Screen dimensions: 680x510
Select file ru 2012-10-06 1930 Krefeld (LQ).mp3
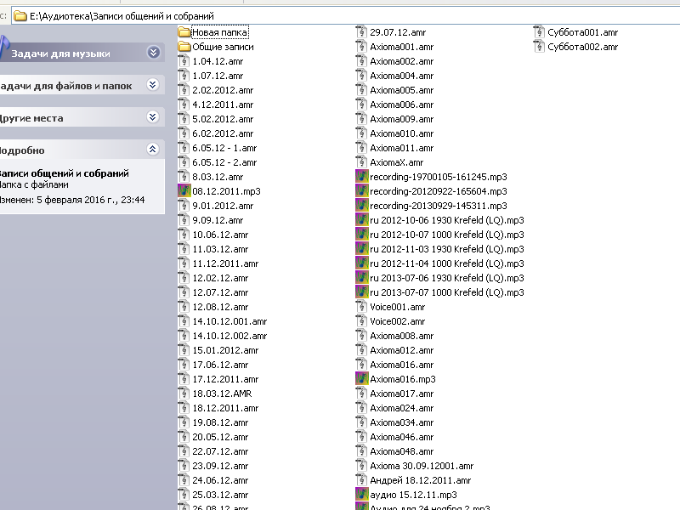pos(446,220)
